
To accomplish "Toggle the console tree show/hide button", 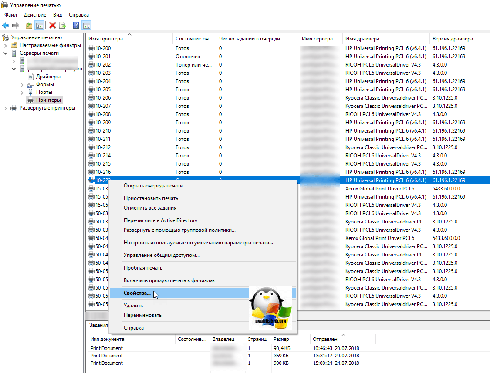I will pyautogui.click(x=39, y=26).
